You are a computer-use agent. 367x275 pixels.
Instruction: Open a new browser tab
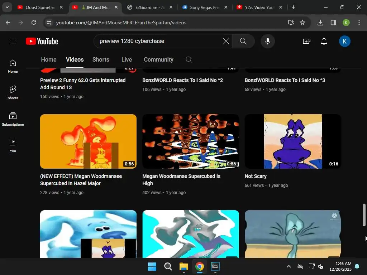[293, 7]
